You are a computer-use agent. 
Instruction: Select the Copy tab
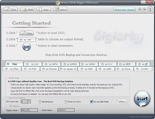click(x=14, y=64)
